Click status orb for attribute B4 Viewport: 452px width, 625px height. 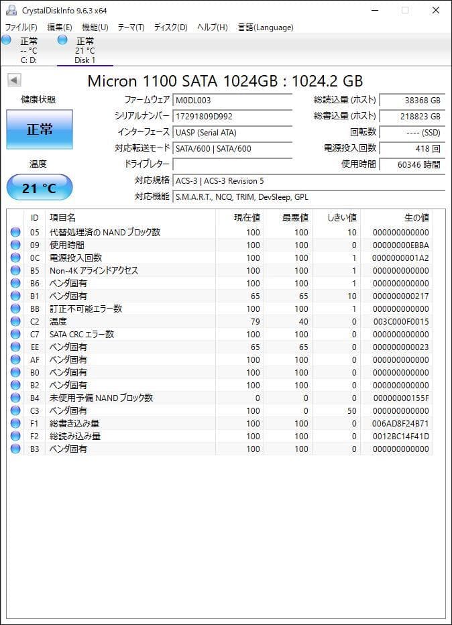[x=15, y=398]
